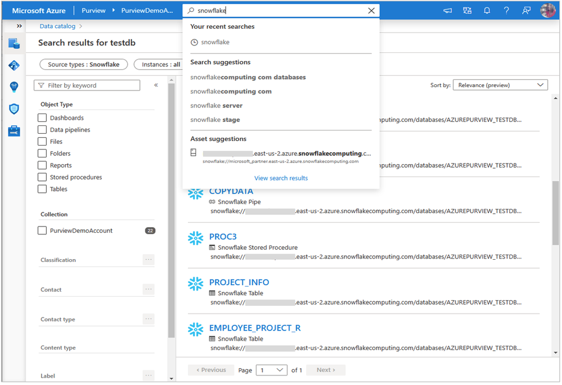Select suggestion 'snowflakecomputing com'
Image resolution: width=562 pixels, height=385 pixels.
pyautogui.click(x=231, y=91)
